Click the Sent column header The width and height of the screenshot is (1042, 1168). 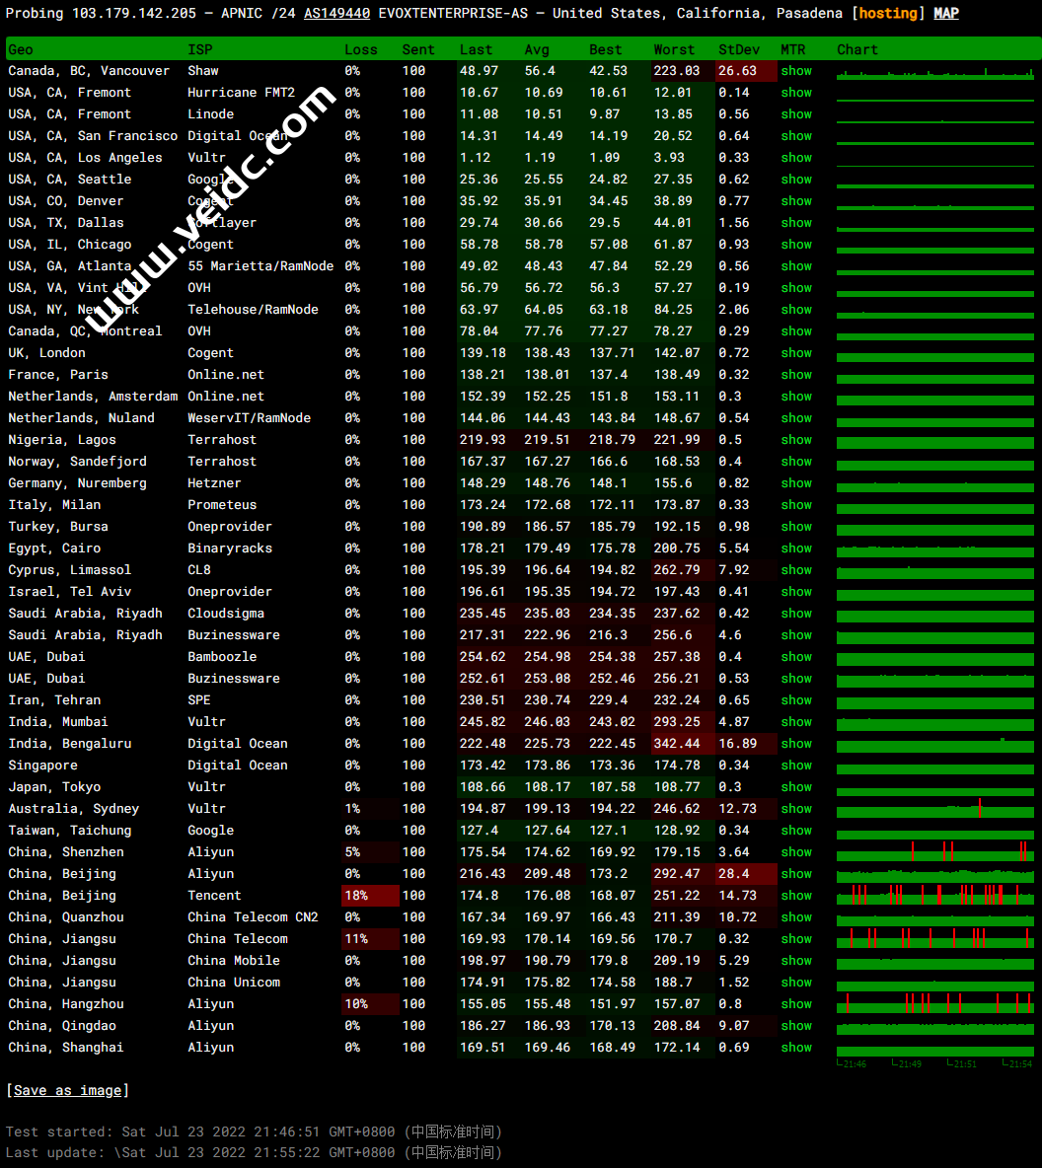[x=418, y=50]
